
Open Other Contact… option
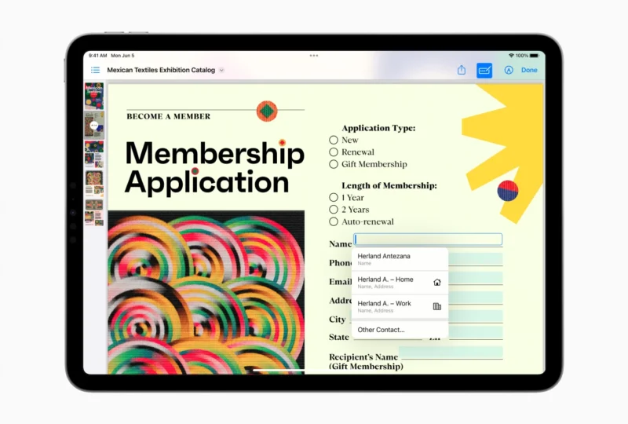pos(382,330)
